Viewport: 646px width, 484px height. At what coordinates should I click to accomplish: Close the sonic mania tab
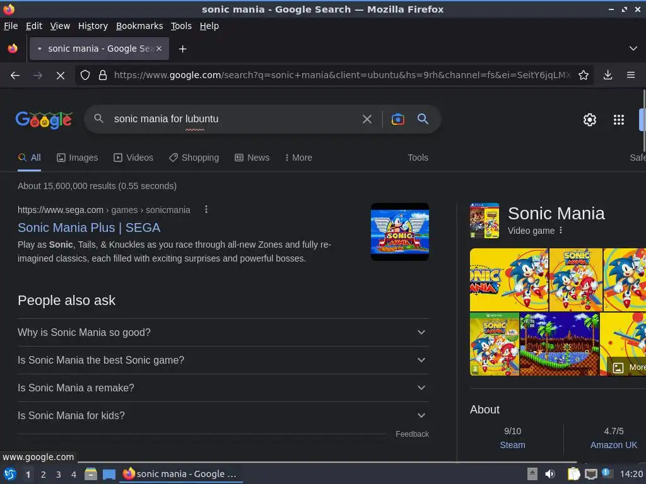coord(159,49)
